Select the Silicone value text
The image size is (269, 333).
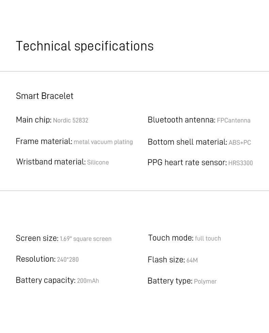[x=98, y=162]
